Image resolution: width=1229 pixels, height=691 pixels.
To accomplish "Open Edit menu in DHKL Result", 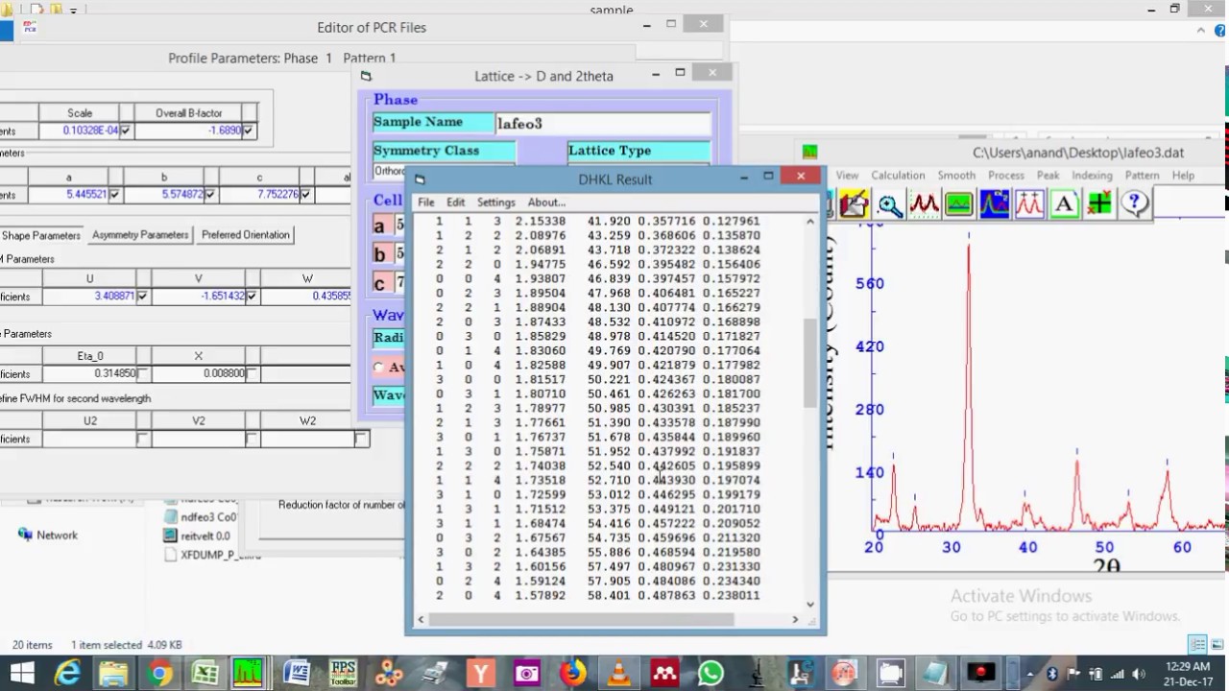I will [x=455, y=203].
